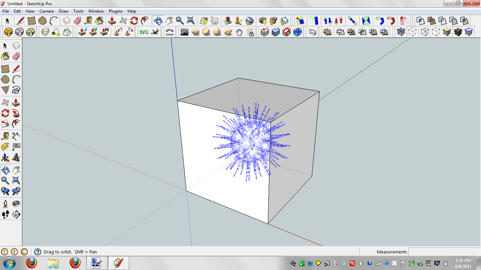The height and width of the screenshot is (270, 481).
Task: Click the red up-down arrows icon
Action: pos(339,20)
